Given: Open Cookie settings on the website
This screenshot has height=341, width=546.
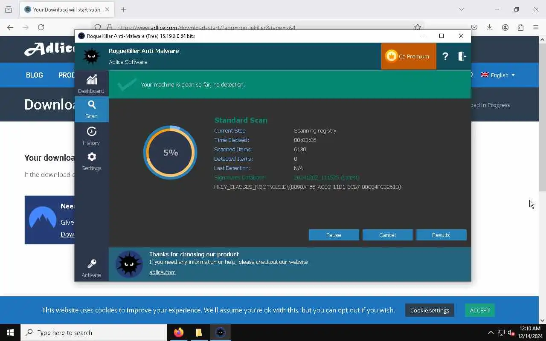Looking at the screenshot, I should coord(430,310).
